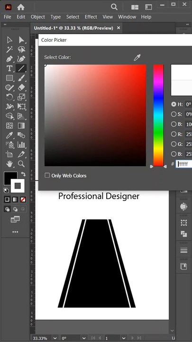Image resolution: width=192 pixels, height=342 pixels.
Task: Select the Selection tool arrow
Action: (x=9, y=40)
